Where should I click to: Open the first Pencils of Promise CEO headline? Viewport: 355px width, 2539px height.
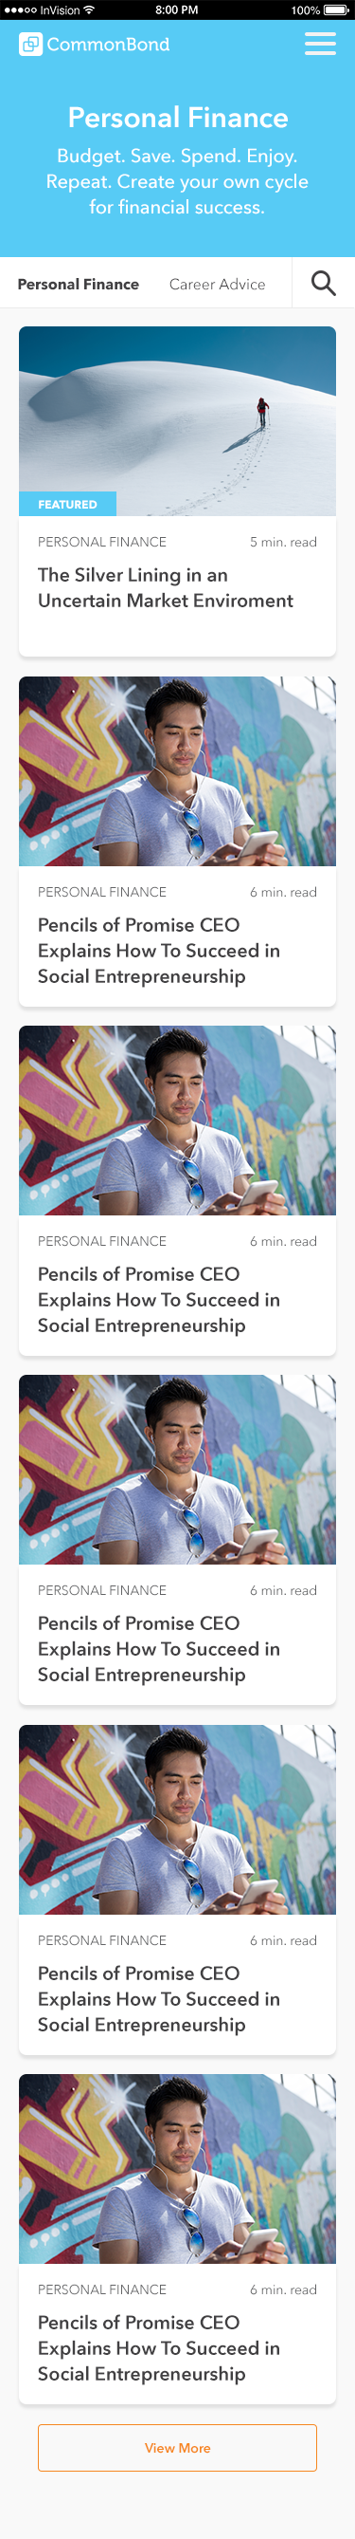158,950
